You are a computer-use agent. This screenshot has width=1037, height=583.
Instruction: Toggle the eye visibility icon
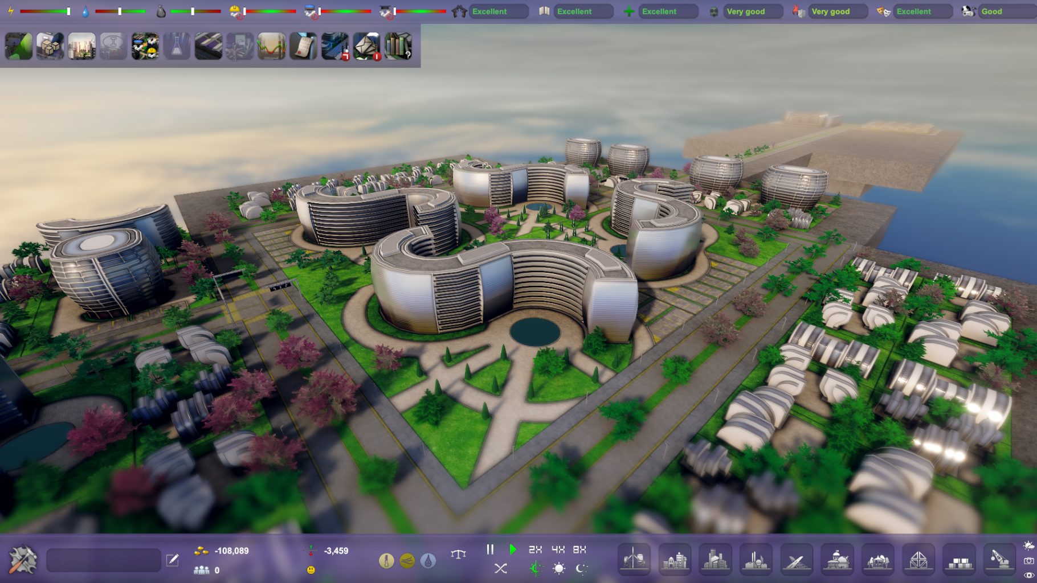[x=1028, y=576]
